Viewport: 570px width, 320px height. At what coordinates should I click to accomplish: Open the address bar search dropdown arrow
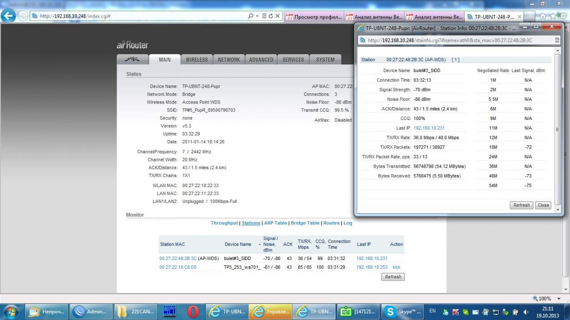(257, 16)
